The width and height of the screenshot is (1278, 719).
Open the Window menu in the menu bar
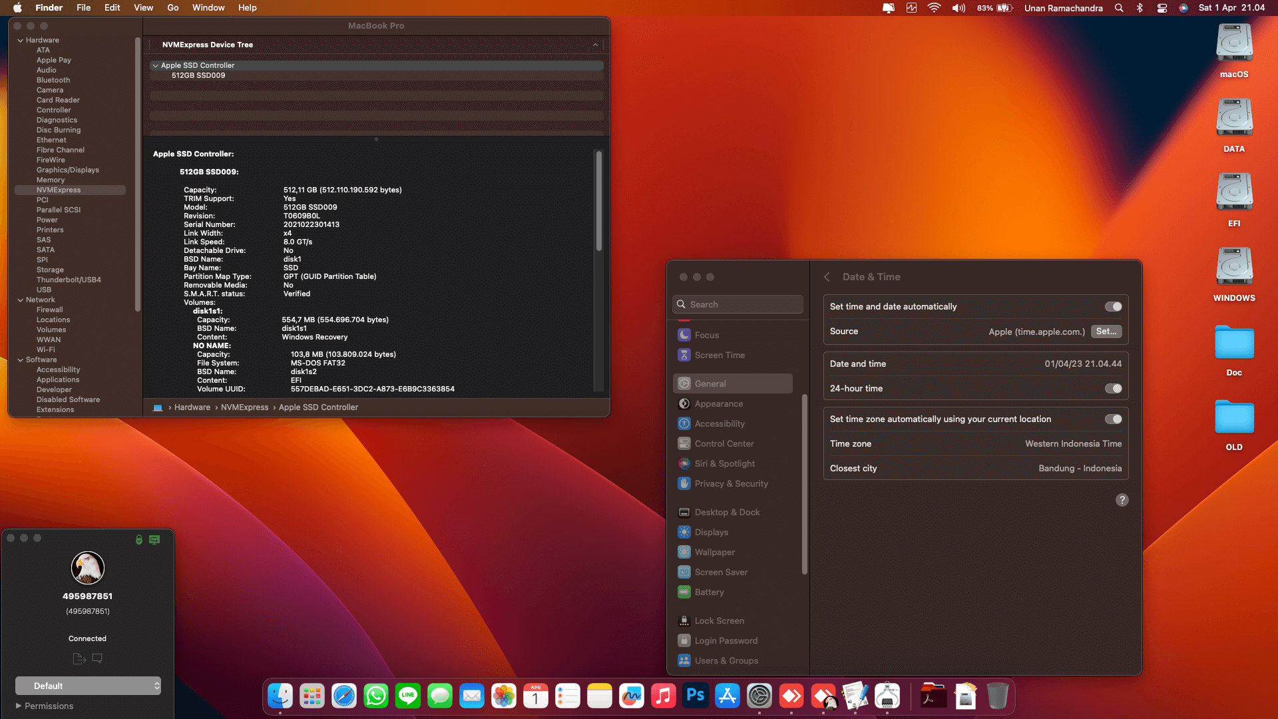[208, 7]
